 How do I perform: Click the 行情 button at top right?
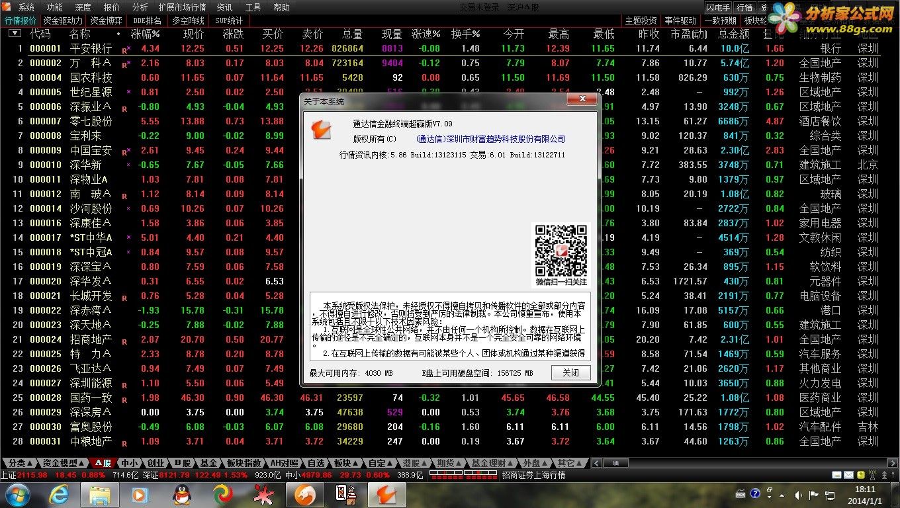745,7
